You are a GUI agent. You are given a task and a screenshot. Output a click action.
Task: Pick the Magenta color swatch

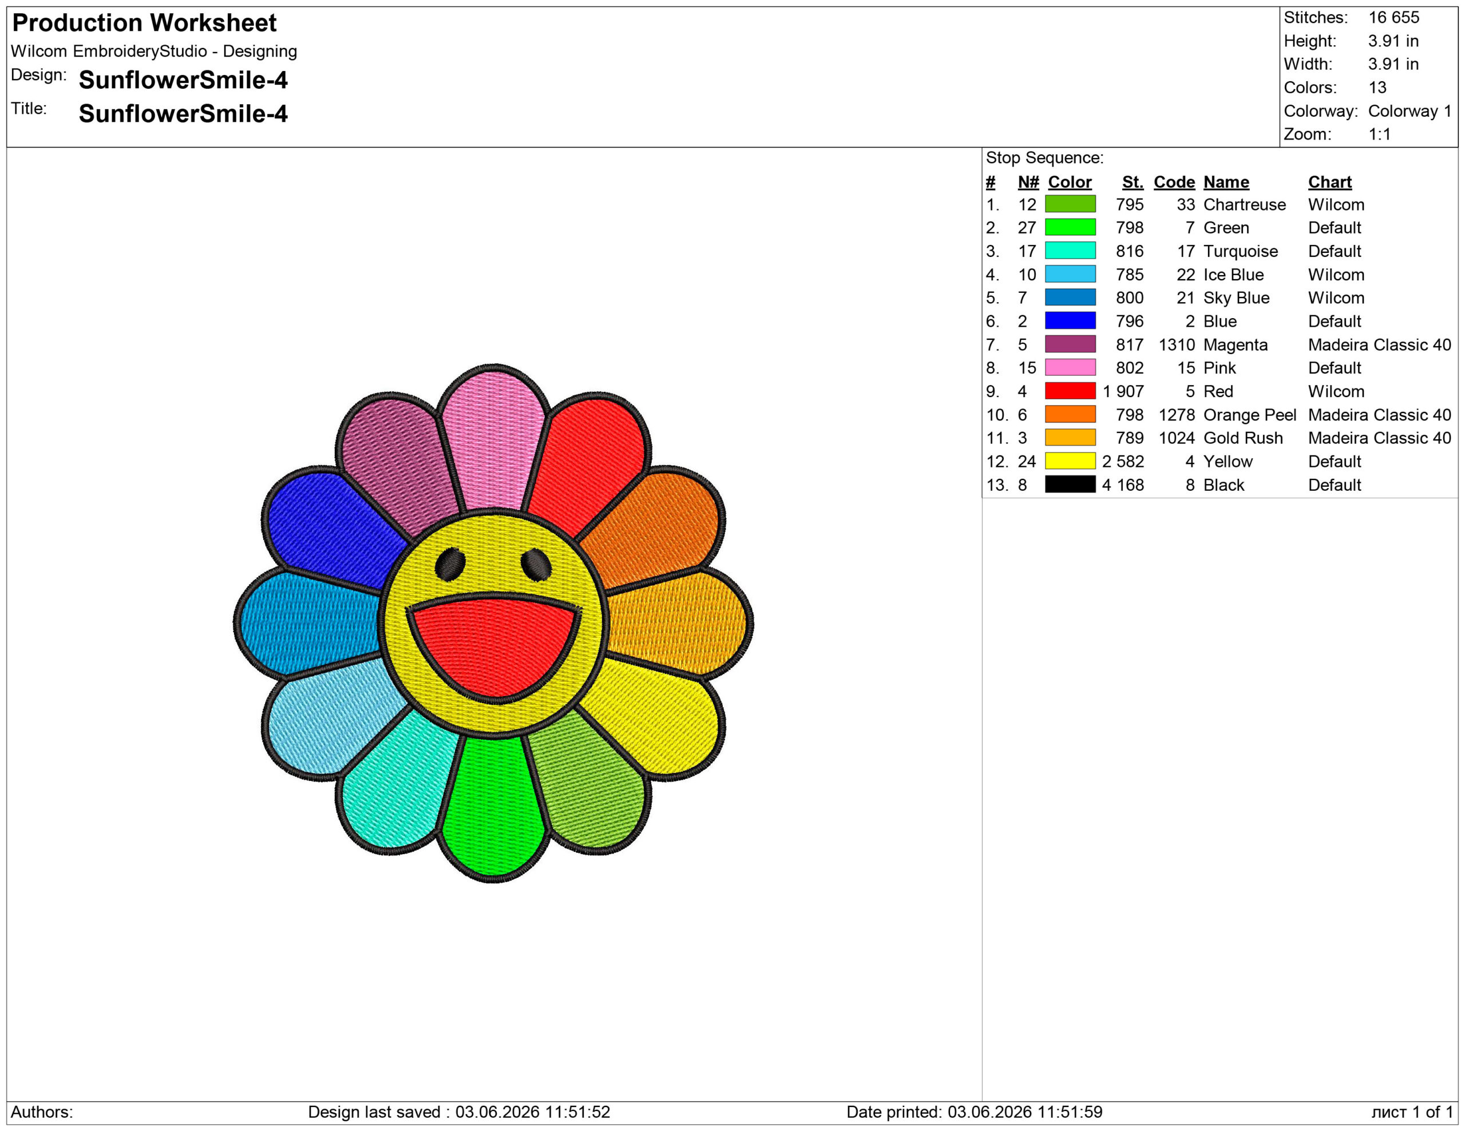(x=1070, y=344)
